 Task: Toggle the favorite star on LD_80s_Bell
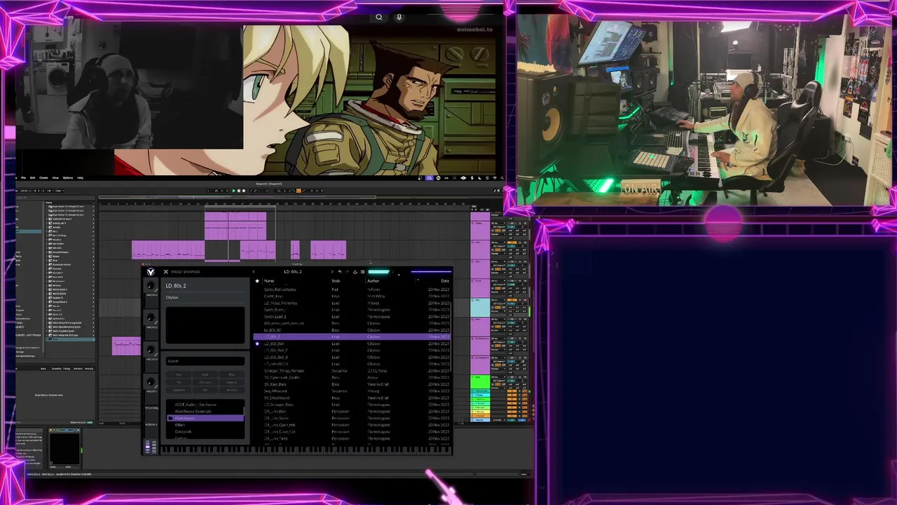click(x=257, y=344)
